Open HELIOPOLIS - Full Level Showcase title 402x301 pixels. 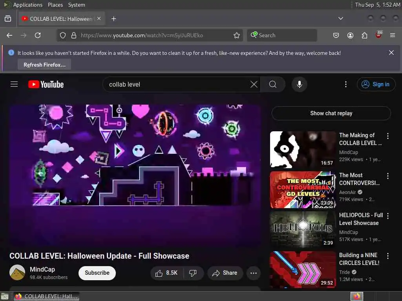pyautogui.click(x=361, y=219)
